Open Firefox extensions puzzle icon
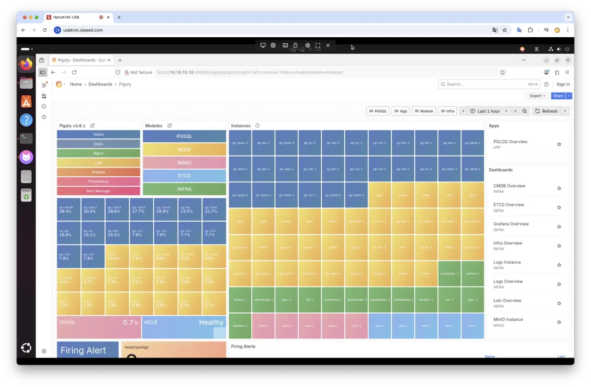The width and height of the screenshot is (591, 387). point(557,72)
